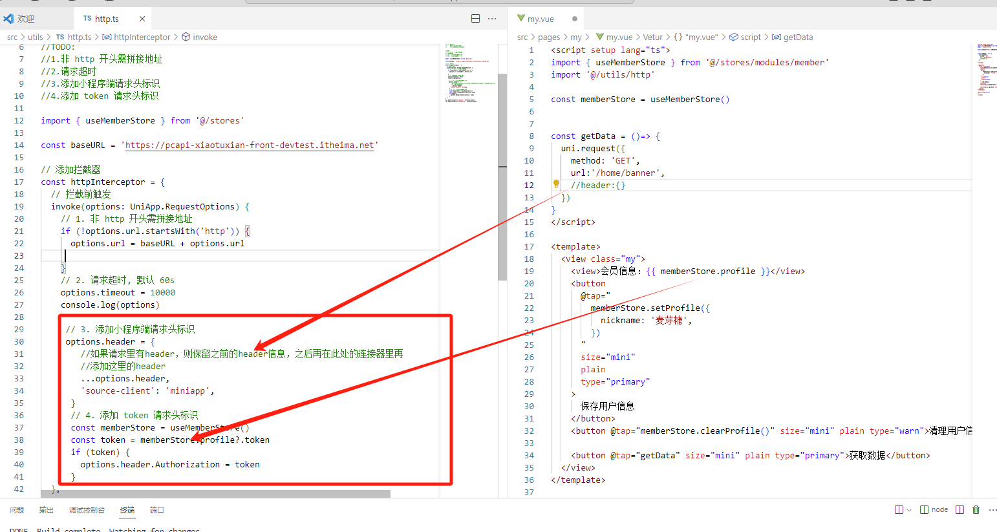Screen dimensions: 997x532
Task: Click the 获取数据 button text in my.vue
Action: [867, 455]
